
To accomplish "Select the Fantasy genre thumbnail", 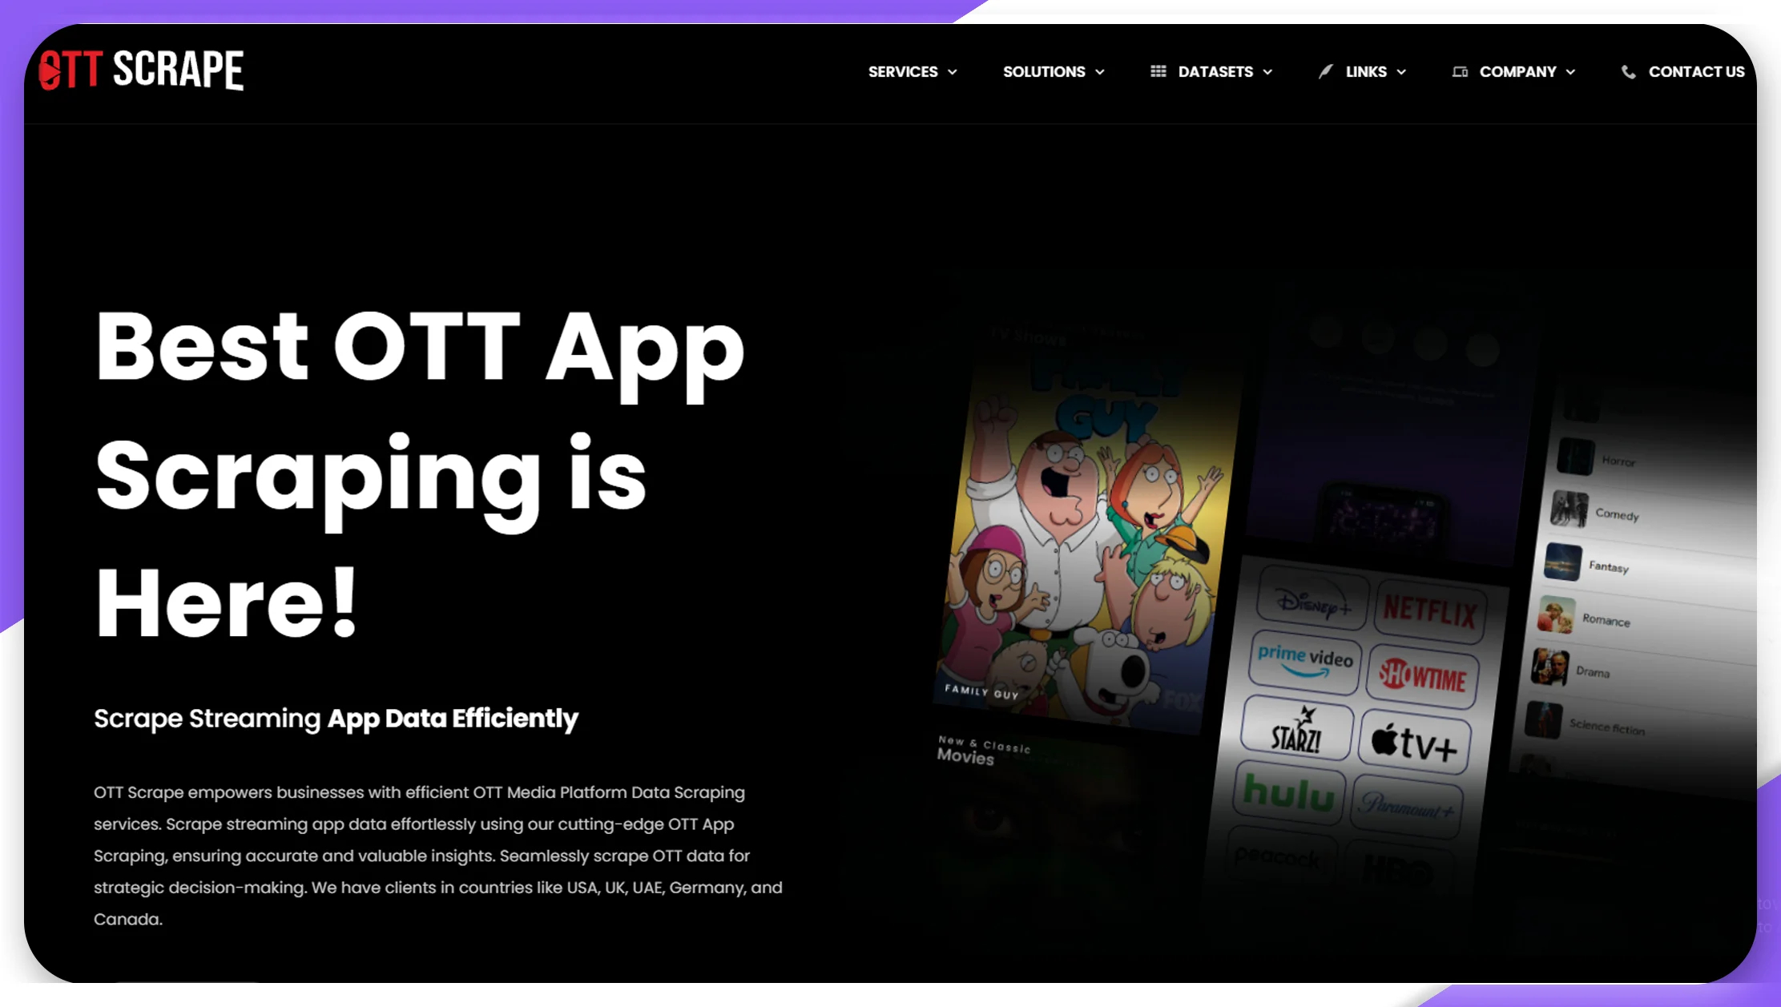I will pos(1563,562).
